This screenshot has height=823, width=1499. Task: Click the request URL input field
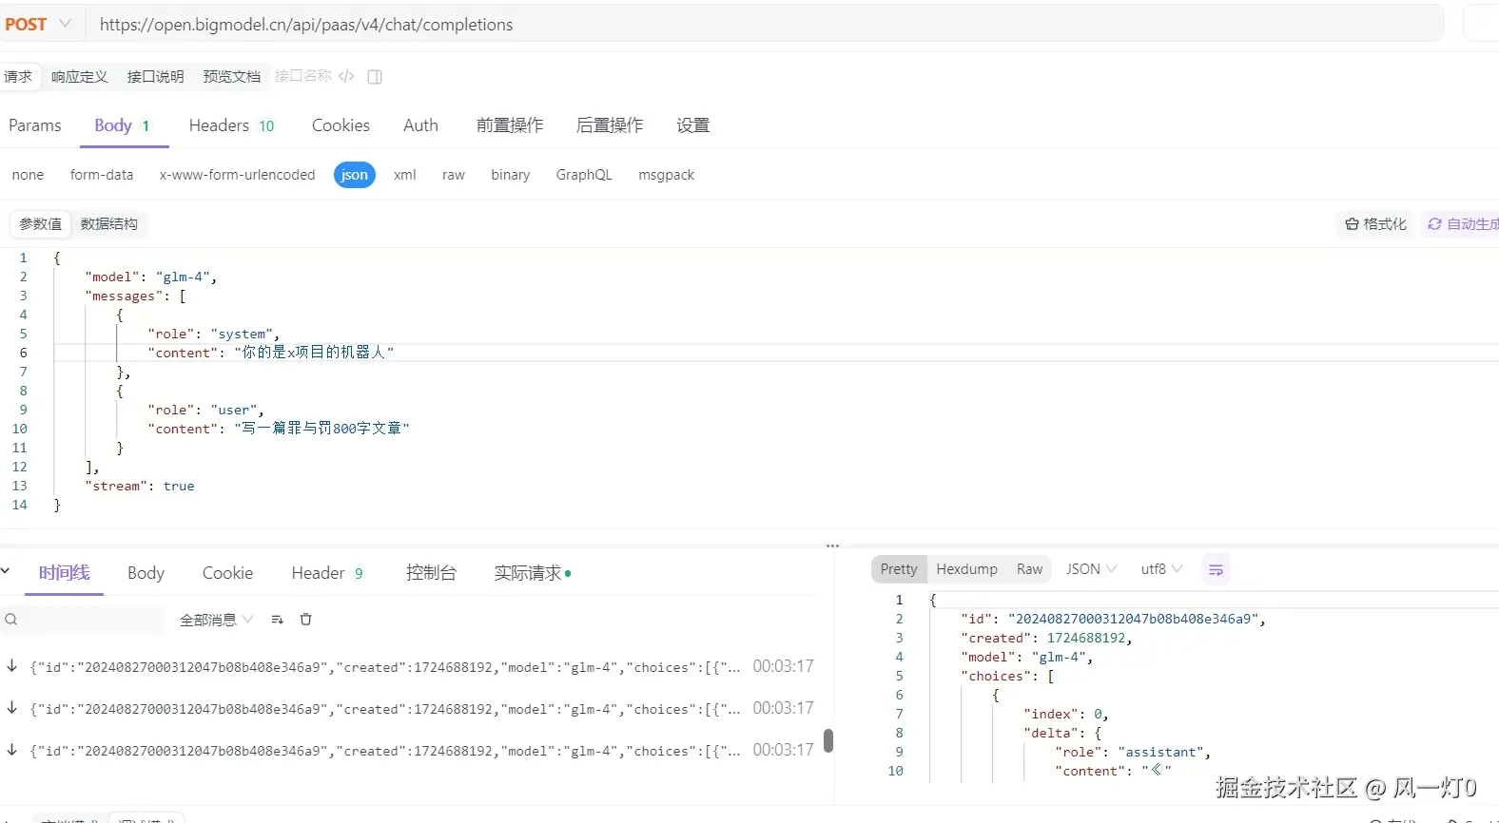point(766,25)
